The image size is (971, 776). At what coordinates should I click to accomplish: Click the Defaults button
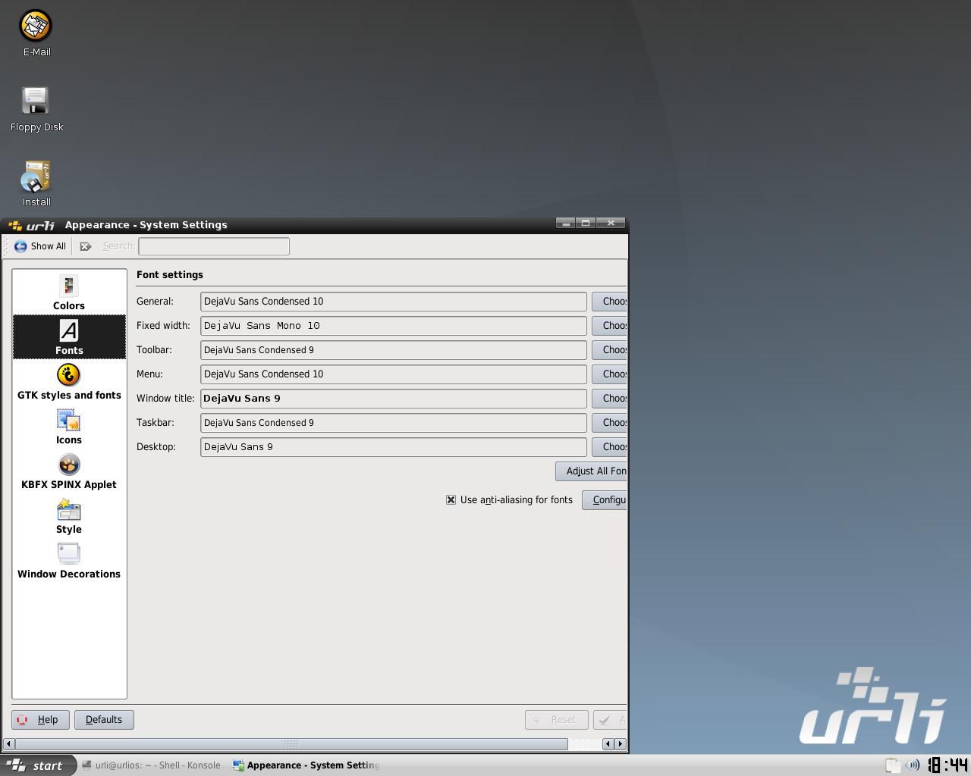(x=104, y=720)
